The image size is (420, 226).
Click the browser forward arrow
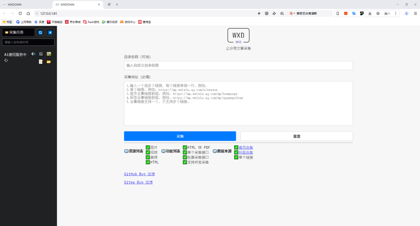[12, 14]
